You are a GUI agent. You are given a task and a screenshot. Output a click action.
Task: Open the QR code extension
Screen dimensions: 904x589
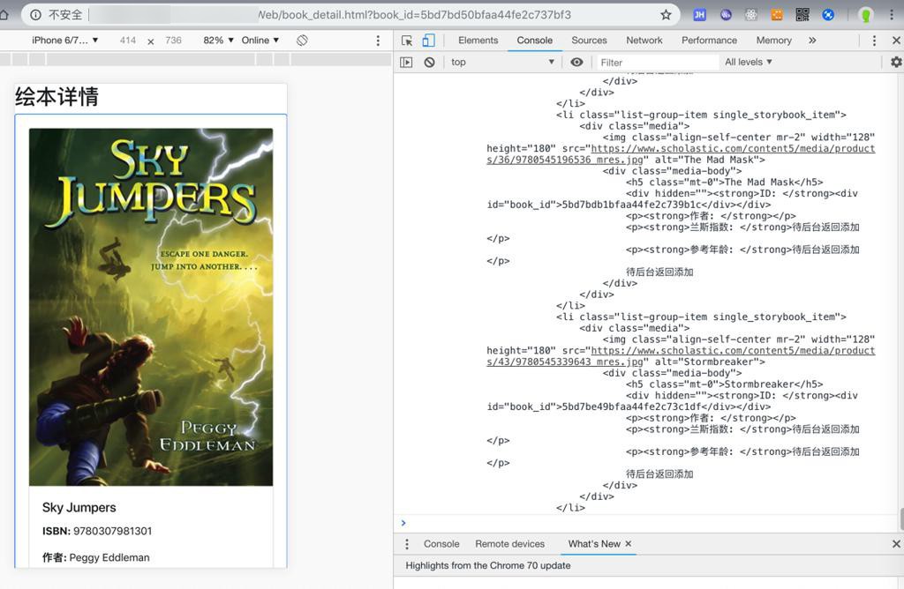point(802,15)
